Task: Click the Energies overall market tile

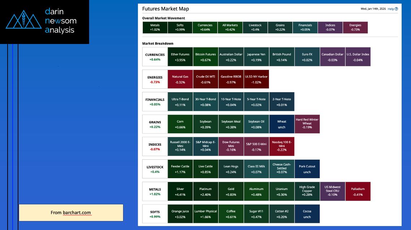Action: [x=355, y=27]
